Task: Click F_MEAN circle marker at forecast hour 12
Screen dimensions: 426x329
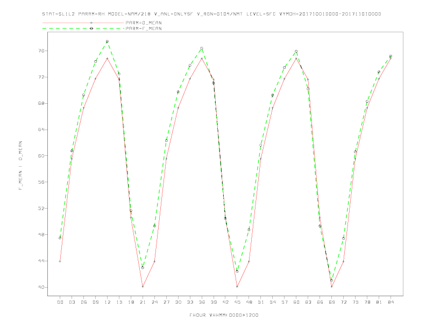Action: tap(108, 41)
